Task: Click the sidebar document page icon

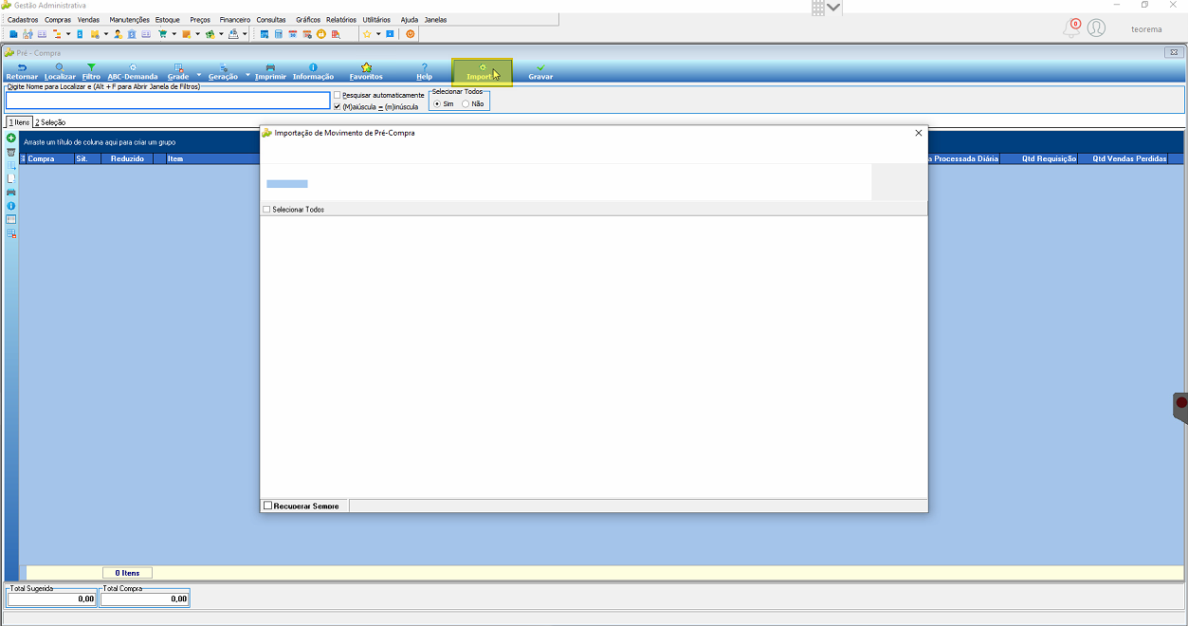Action: coord(11,178)
